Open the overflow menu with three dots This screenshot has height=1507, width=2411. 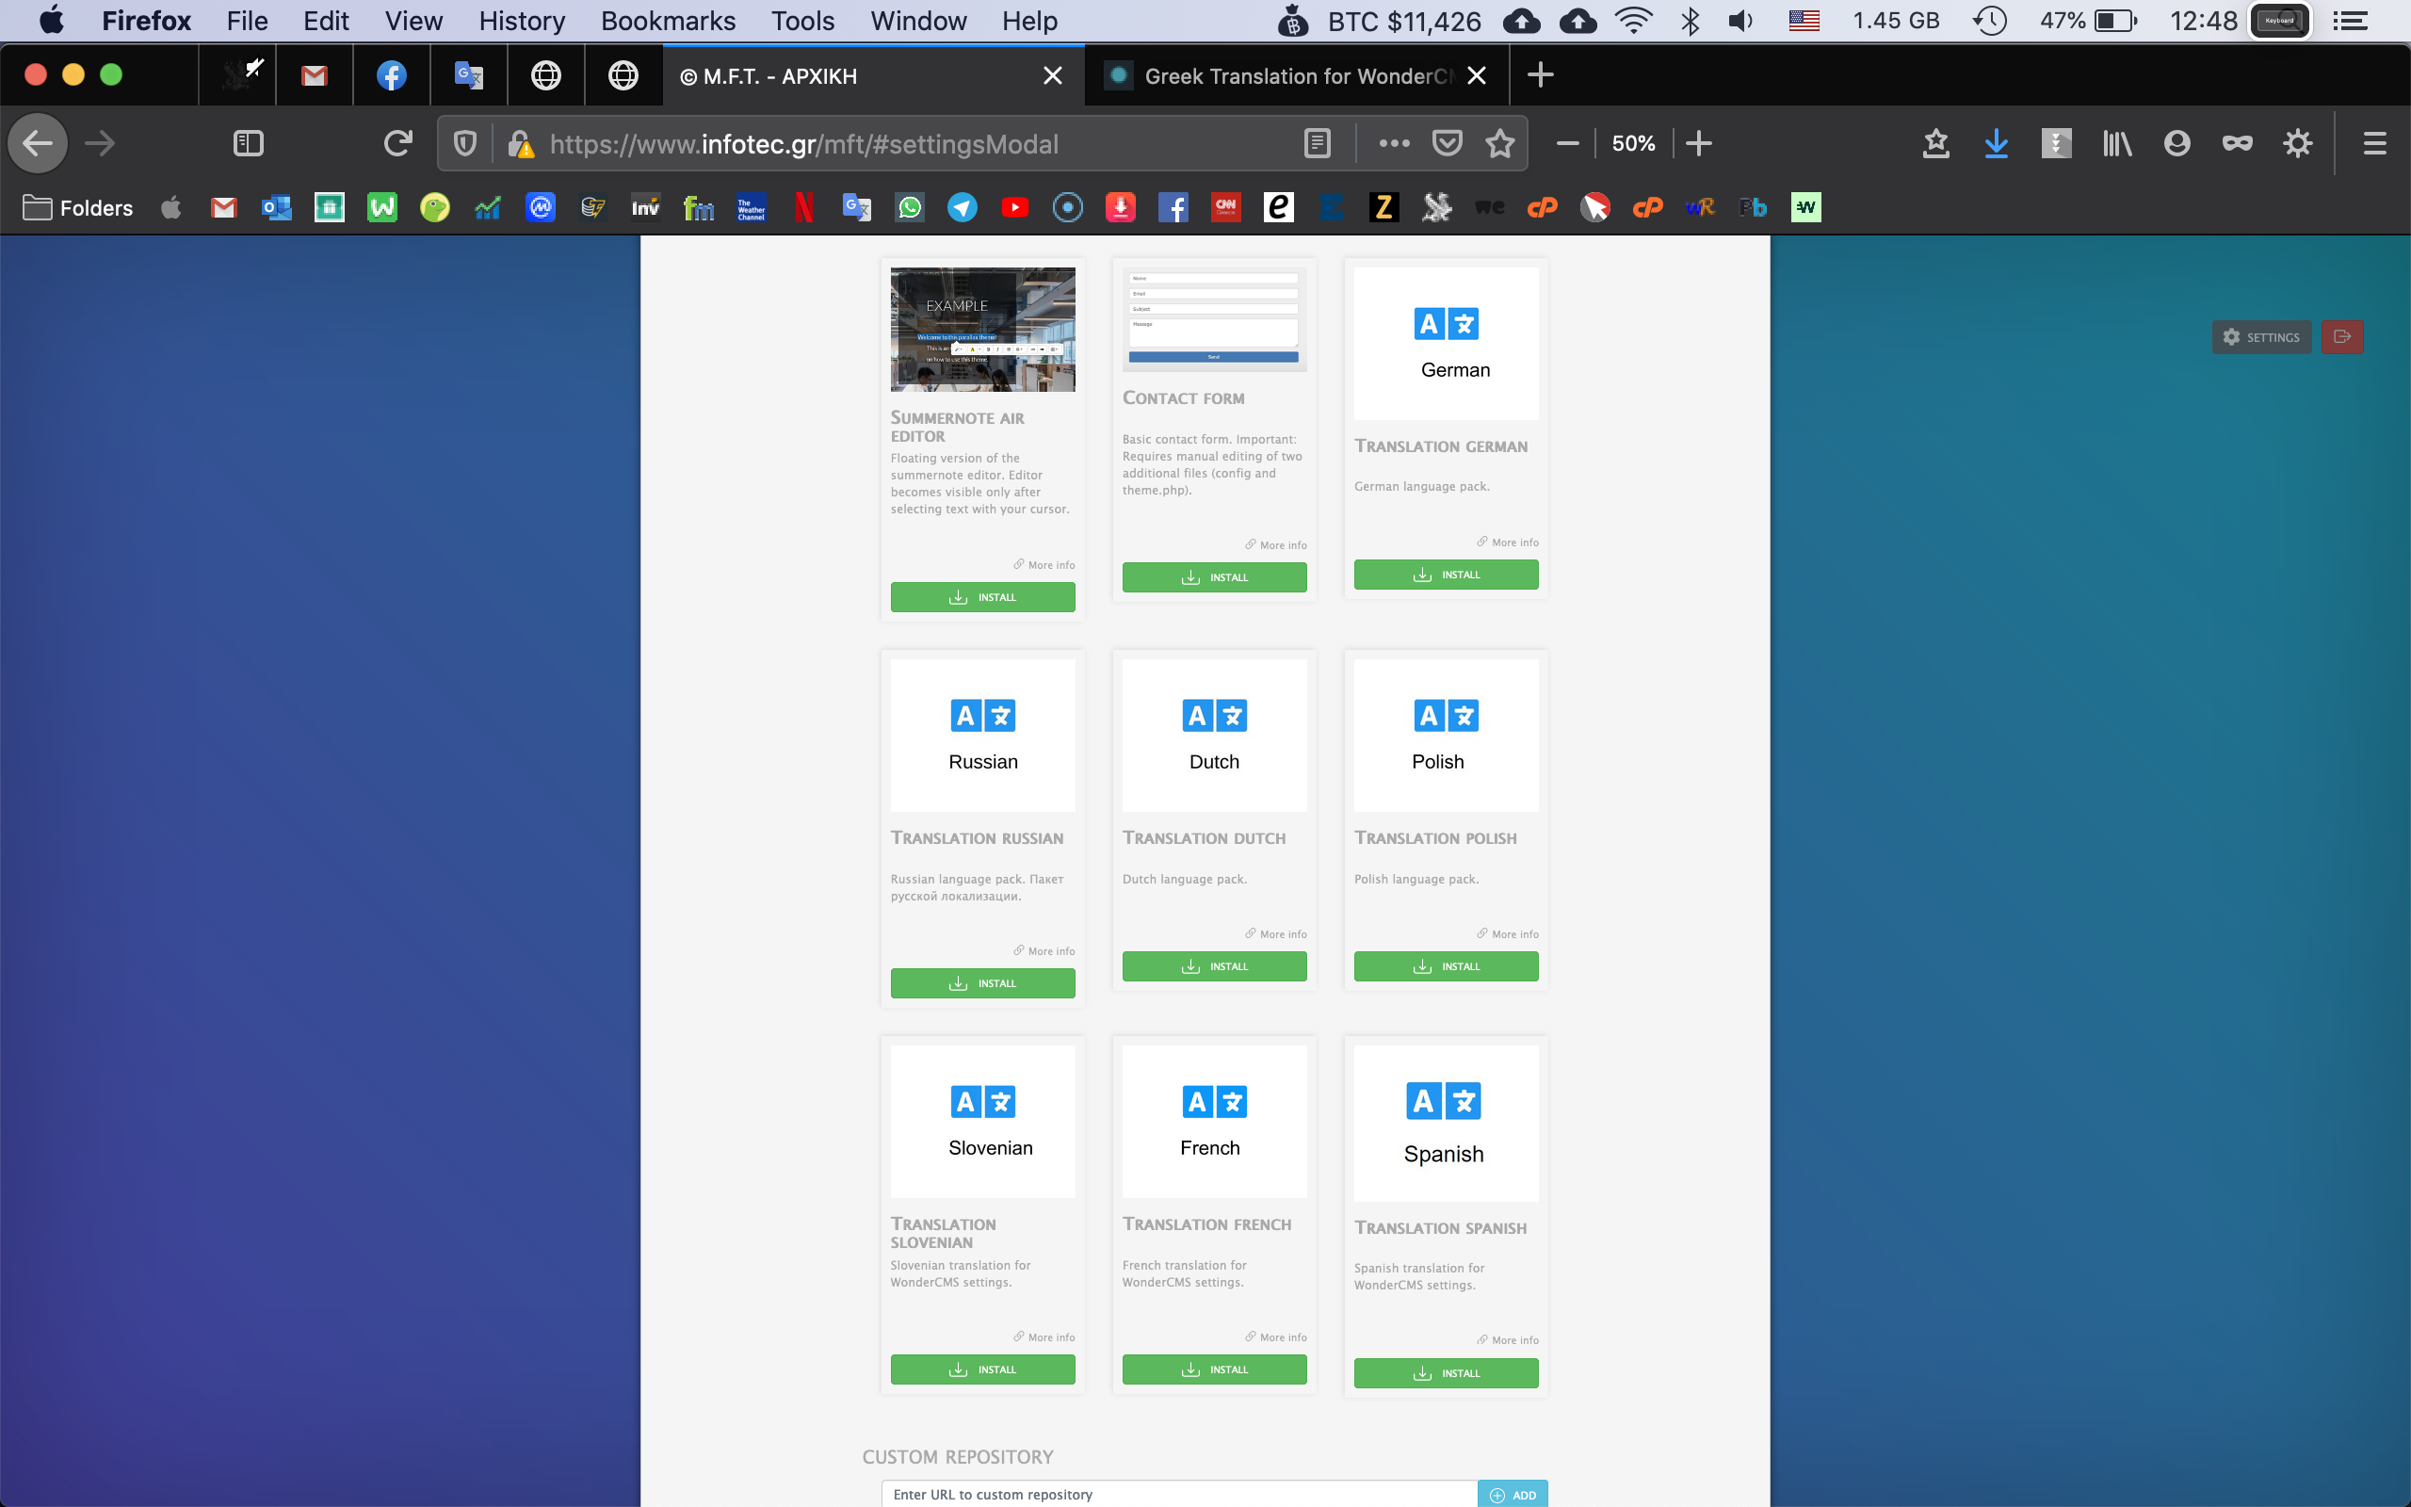[1394, 143]
